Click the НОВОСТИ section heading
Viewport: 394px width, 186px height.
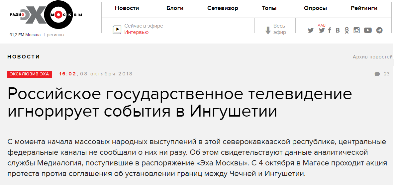[x=24, y=57]
